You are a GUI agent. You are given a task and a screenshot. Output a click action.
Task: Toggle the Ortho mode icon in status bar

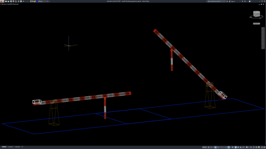pyautogui.click(x=215, y=147)
